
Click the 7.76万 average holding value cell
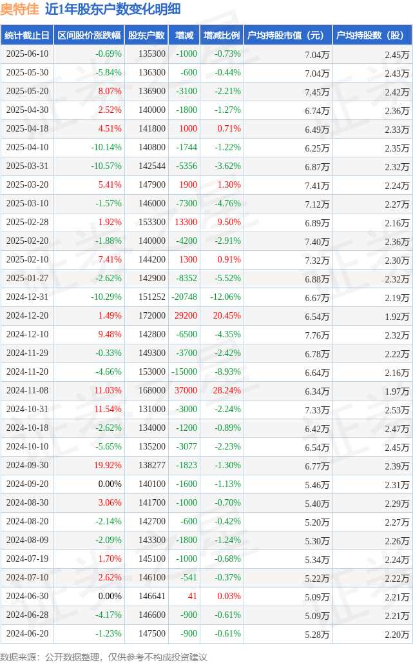pos(317,335)
